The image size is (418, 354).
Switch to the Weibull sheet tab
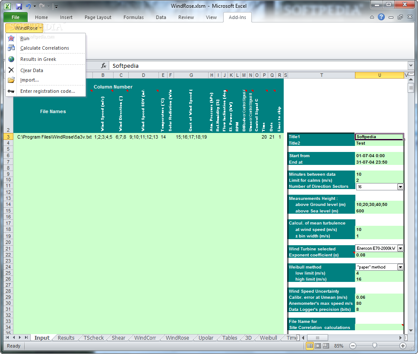click(x=269, y=338)
